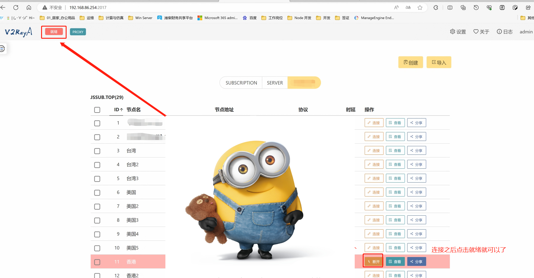Open 设置 settings gear

(458, 32)
